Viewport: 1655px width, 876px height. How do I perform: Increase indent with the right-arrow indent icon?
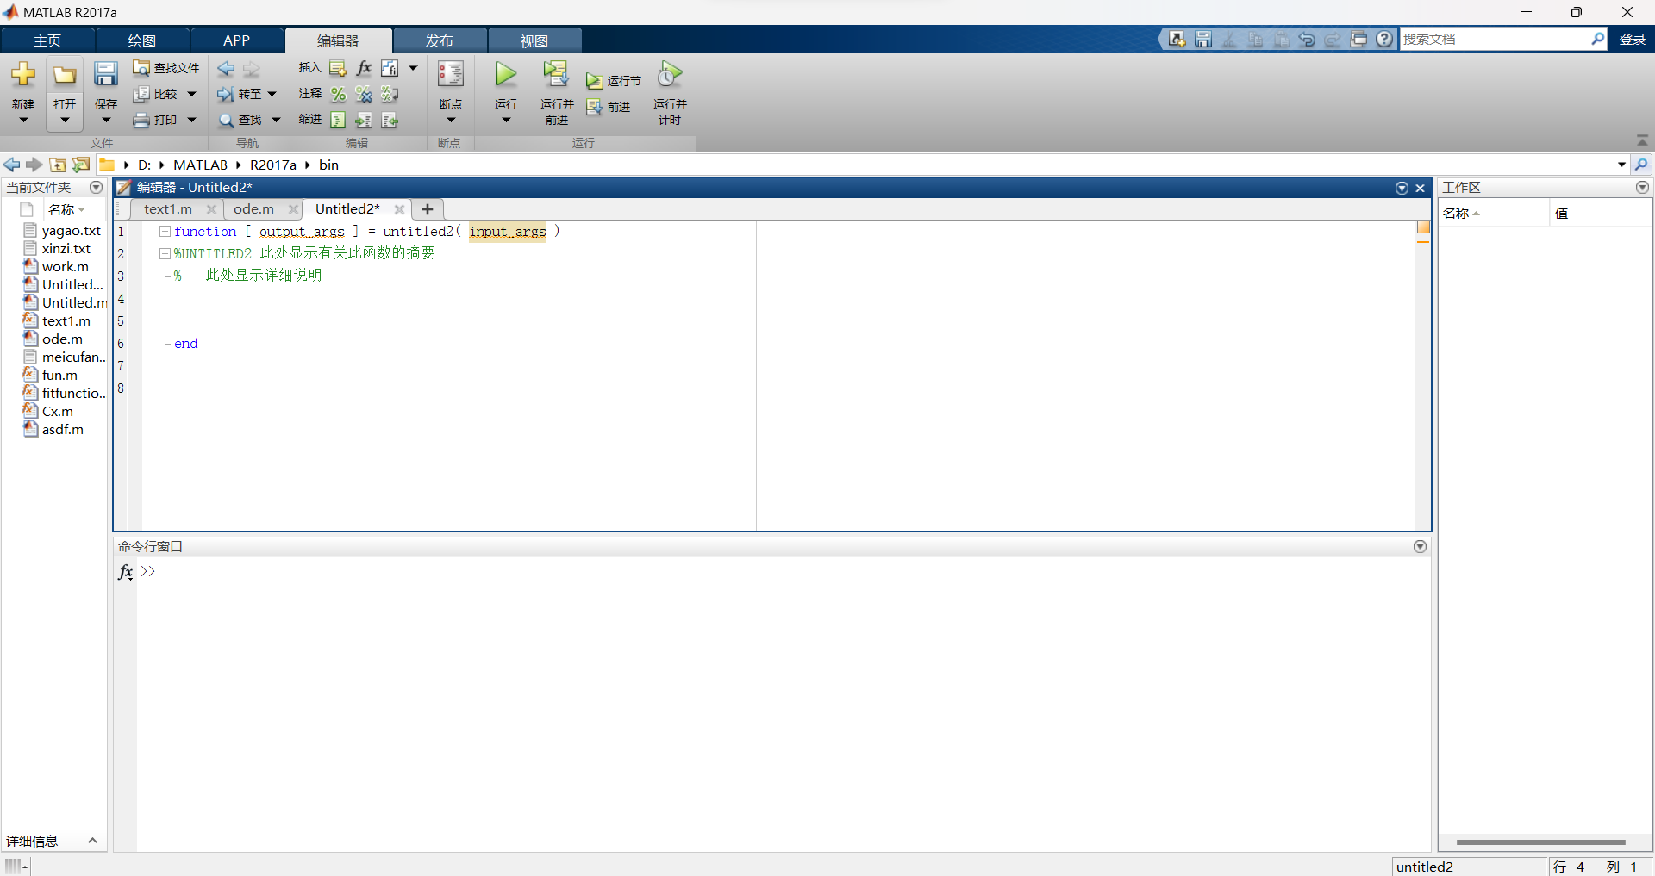[364, 120]
